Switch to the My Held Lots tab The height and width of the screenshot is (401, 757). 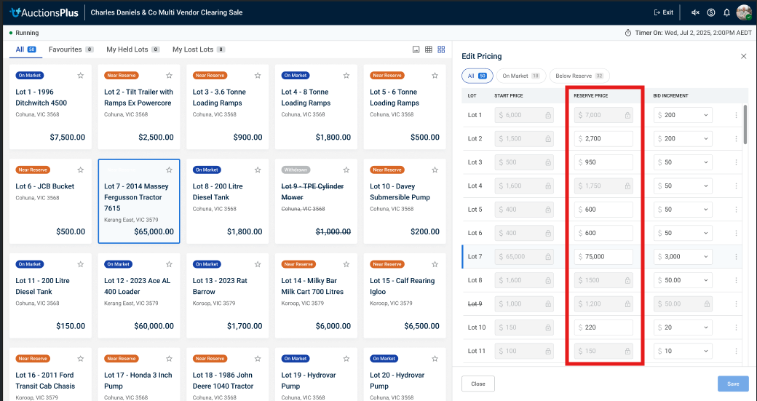click(127, 49)
